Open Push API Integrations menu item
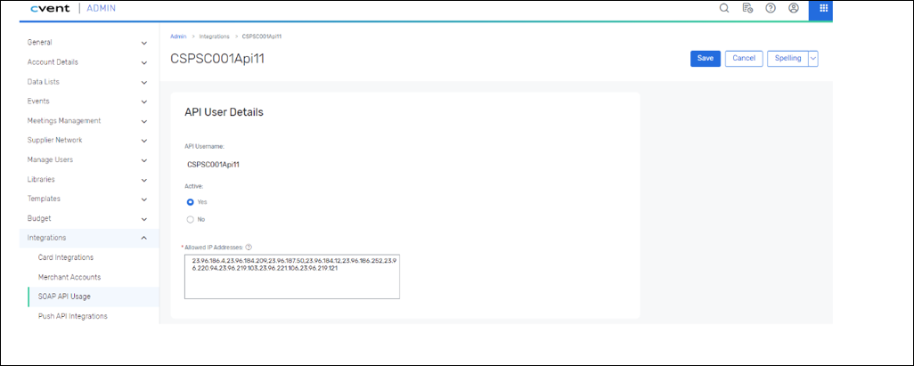 pyautogui.click(x=73, y=316)
